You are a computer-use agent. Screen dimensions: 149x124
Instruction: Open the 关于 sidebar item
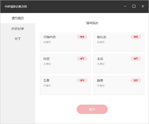click(18, 39)
